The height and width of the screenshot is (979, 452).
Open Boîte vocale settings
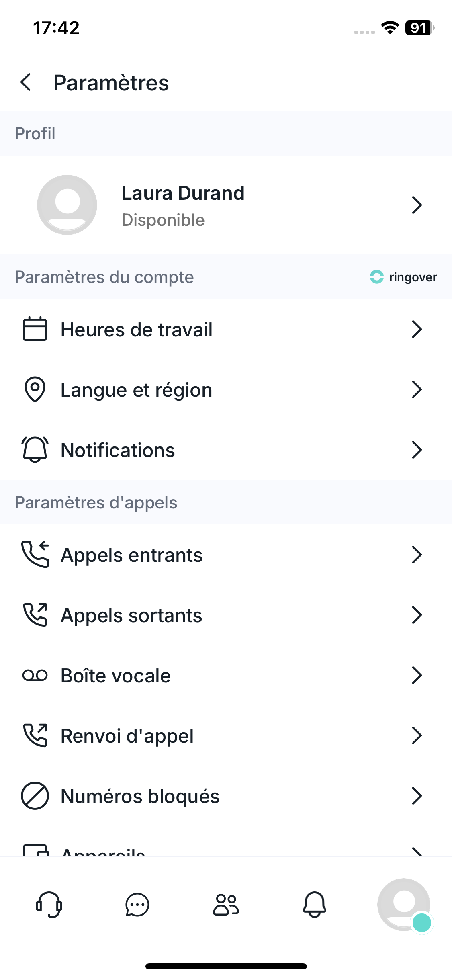point(116,676)
